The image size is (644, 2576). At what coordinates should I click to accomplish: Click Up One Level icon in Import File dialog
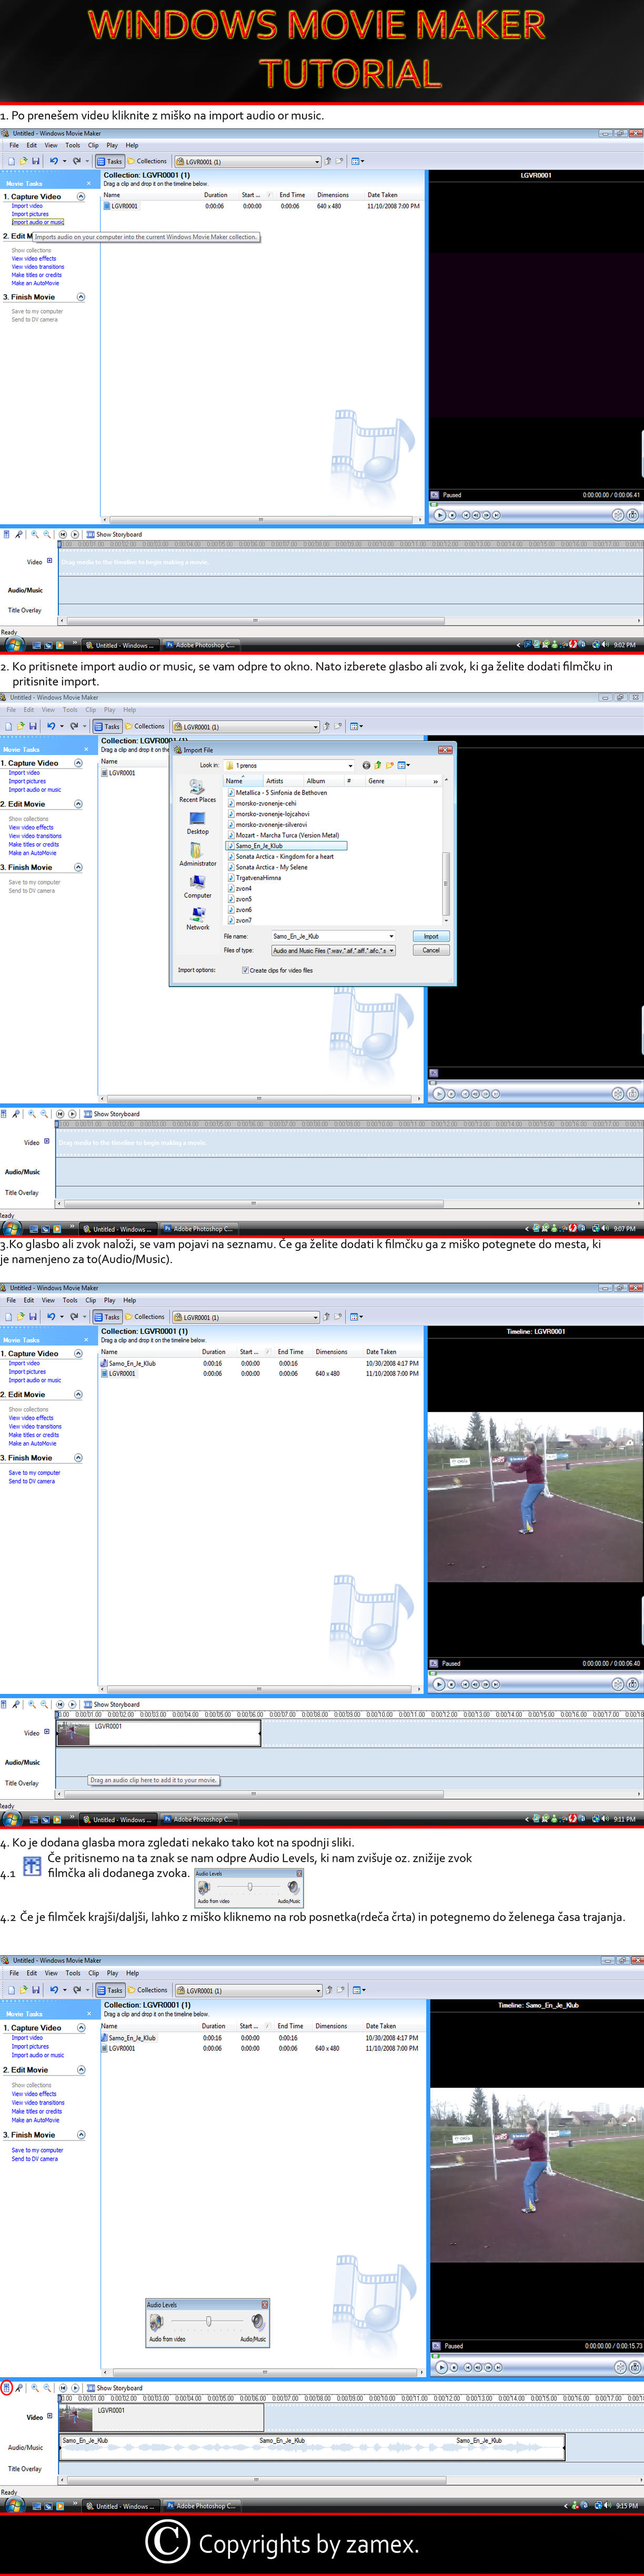378,765
